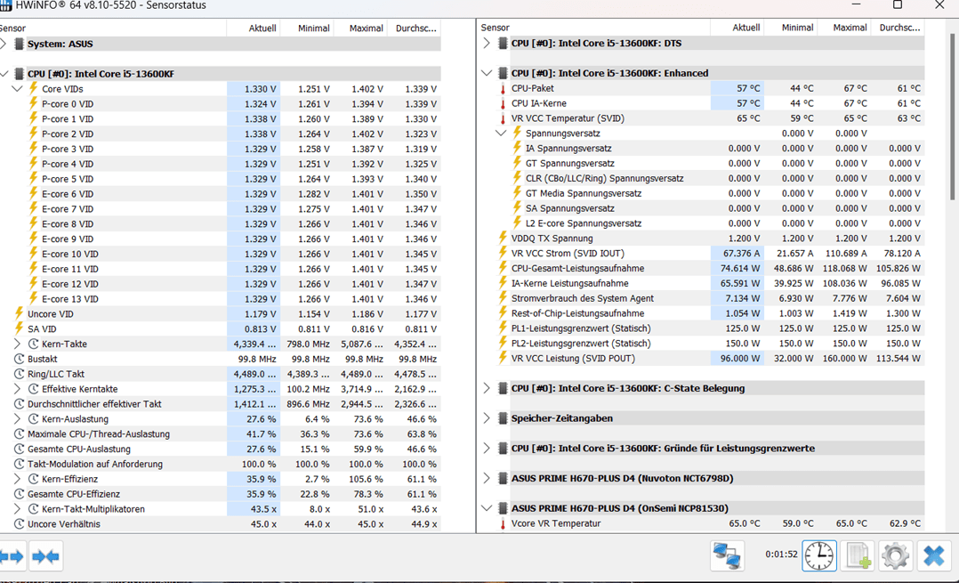
Task: Expand Kern-Takt-Multiplikatoren row
Action: click(x=17, y=509)
